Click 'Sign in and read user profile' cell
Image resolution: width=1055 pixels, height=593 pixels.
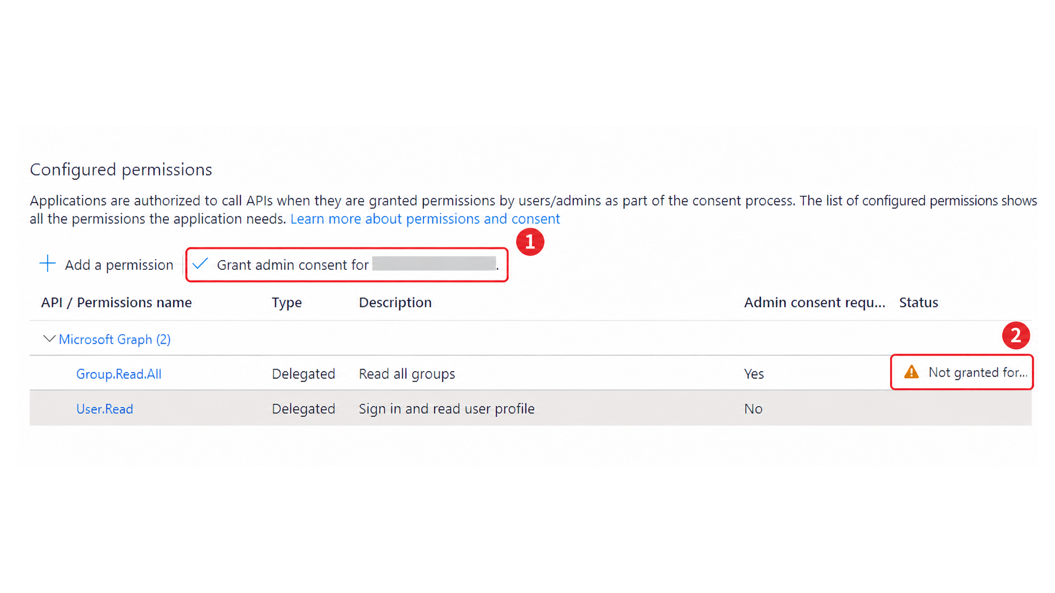(446, 409)
